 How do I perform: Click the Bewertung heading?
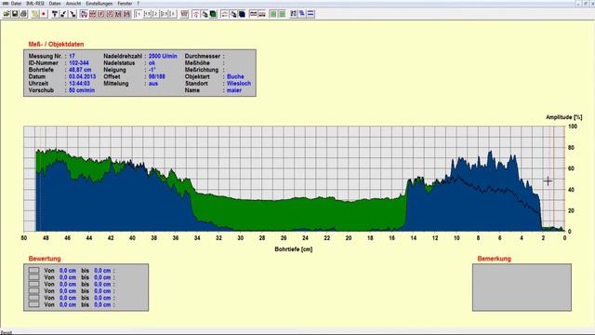coord(45,259)
